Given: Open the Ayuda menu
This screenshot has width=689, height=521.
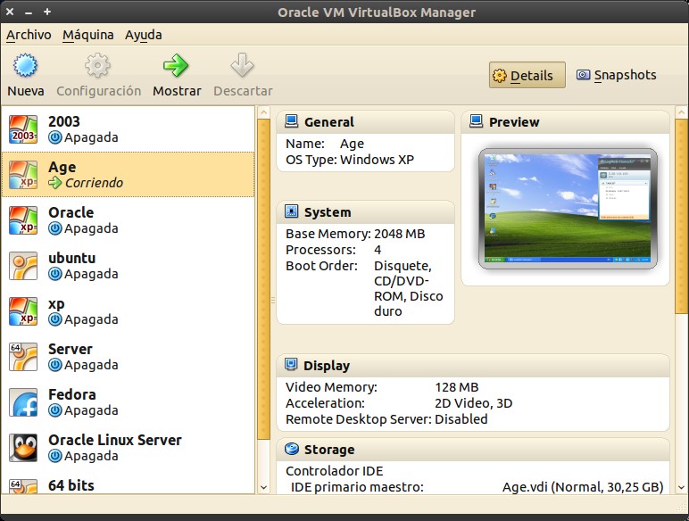Looking at the screenshot, I should pyautogui.click(x=144, y=35).
